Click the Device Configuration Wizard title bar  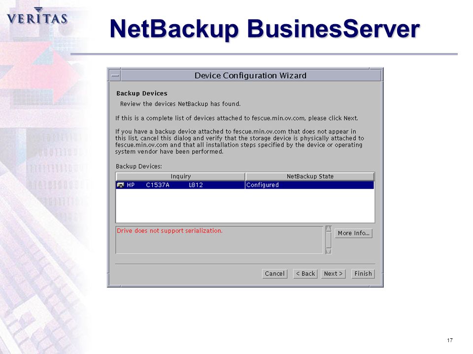250,76
